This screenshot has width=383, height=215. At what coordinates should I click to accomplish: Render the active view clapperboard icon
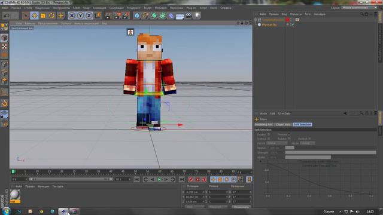108,16
